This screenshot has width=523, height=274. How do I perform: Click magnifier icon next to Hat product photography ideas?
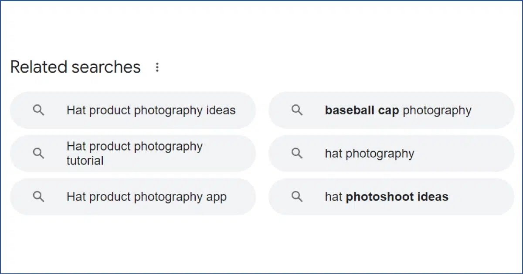[x=39, y=110]
